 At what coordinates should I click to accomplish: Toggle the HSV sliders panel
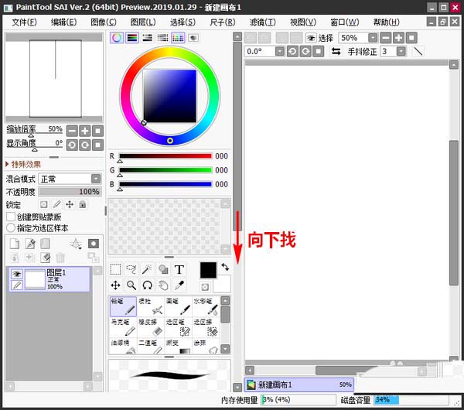(x=148, y=38)
